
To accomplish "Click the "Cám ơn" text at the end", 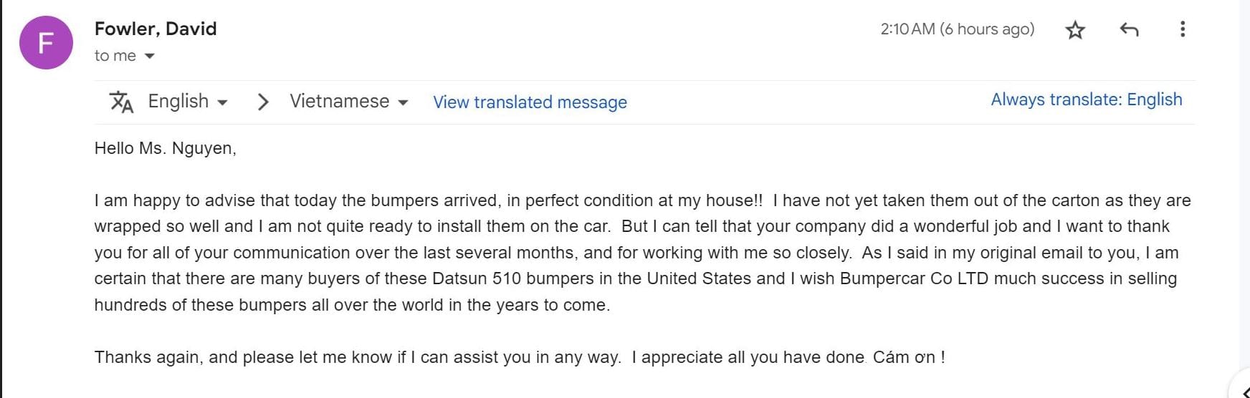I will (x=905, y=357).
